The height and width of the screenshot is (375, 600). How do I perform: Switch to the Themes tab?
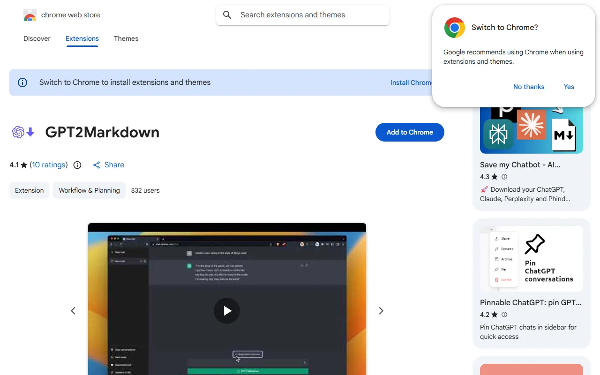126,38
